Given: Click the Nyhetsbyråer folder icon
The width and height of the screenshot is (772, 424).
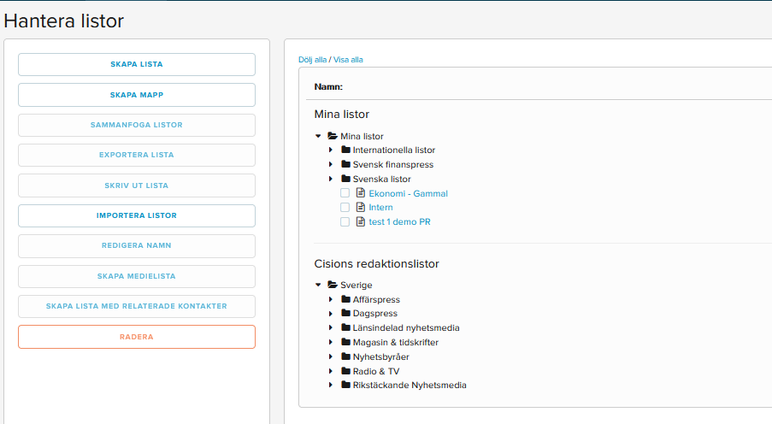Looking at the screenshot, I should (345, 356).
